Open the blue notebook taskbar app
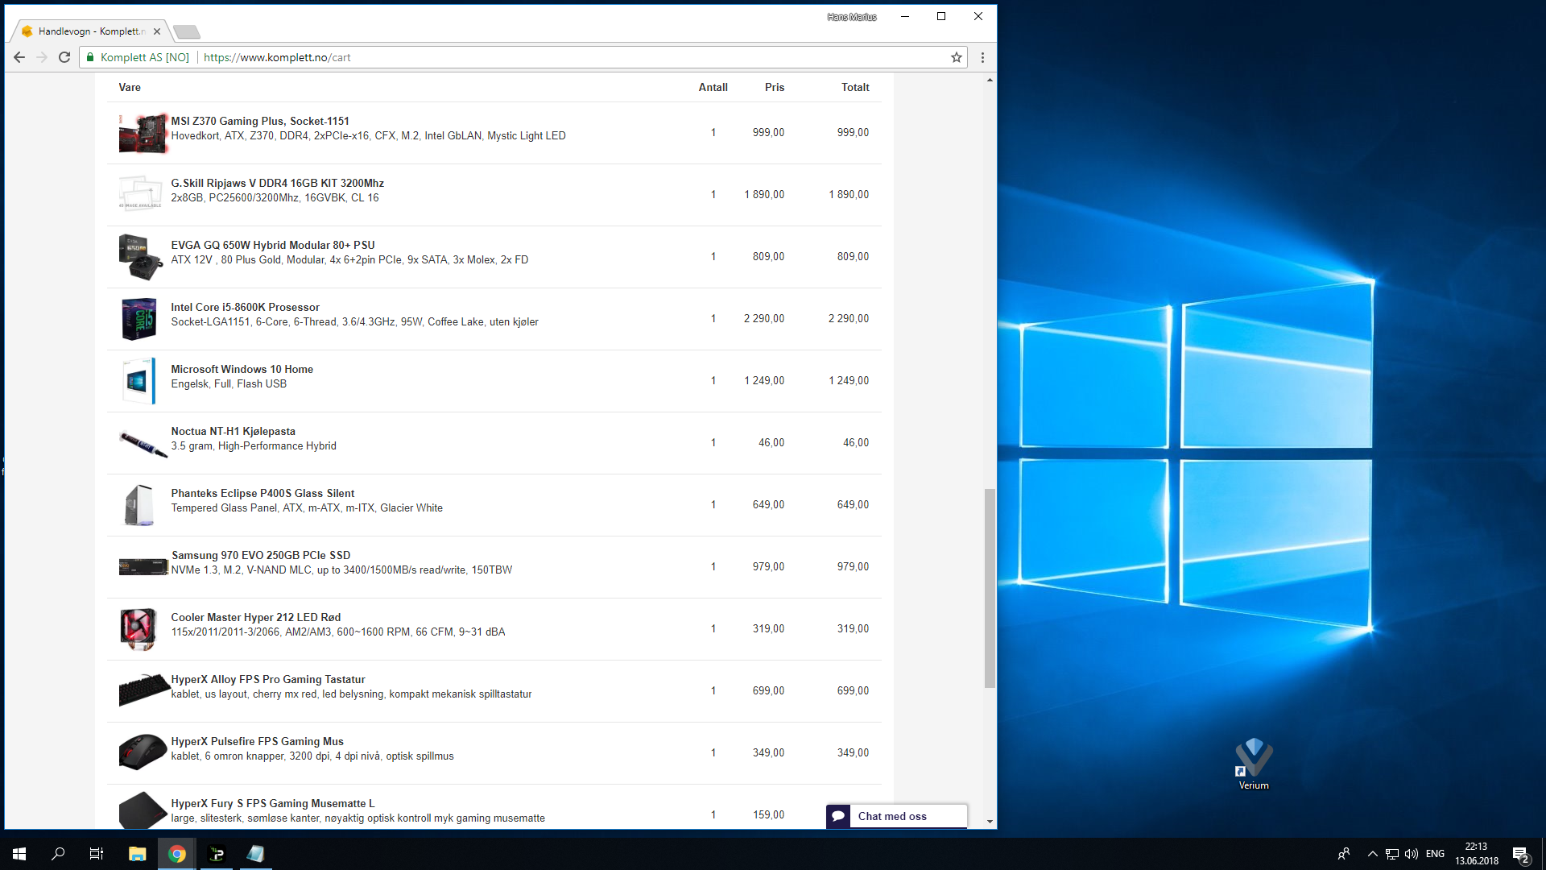Screen dimensions: 1546x870 click(x=256, y=854)
